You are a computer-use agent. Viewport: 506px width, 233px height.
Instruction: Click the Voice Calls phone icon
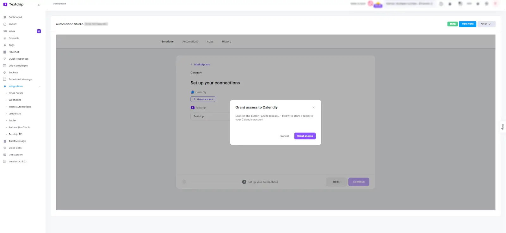coord(5,148)
